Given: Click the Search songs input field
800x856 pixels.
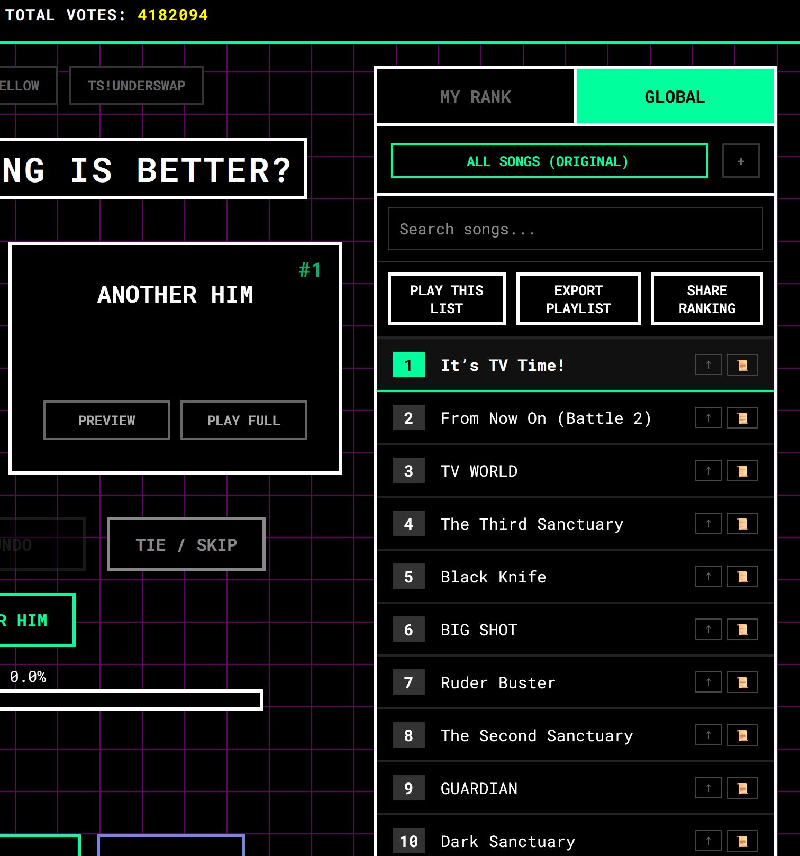Looking at the screenshot, I should point(575,229).
